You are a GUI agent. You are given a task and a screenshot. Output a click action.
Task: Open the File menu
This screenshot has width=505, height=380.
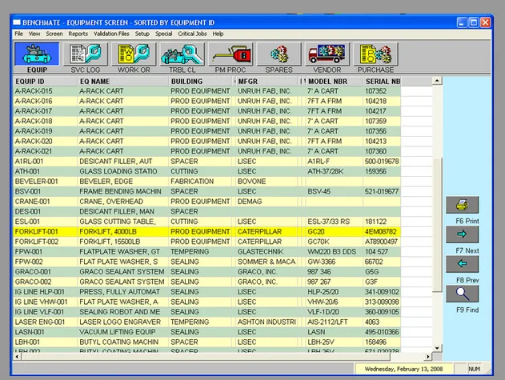click(x=18, y=34)
